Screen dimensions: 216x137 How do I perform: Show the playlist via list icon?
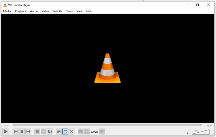pos(59,132)
